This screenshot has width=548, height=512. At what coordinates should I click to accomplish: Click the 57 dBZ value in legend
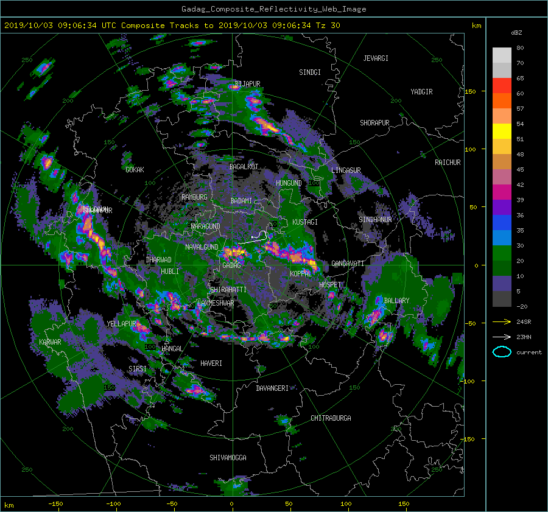tap(520, 109)
